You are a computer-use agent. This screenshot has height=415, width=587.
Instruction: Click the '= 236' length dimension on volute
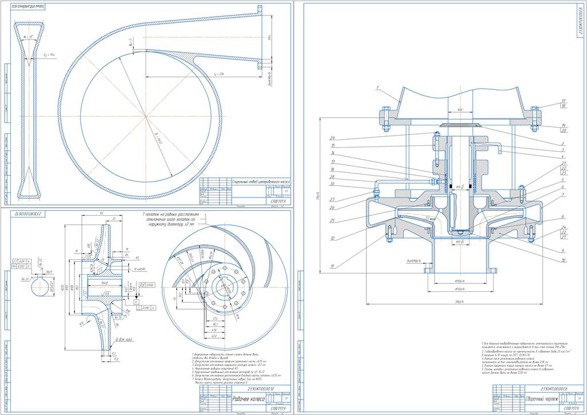(x=218, y=74)
